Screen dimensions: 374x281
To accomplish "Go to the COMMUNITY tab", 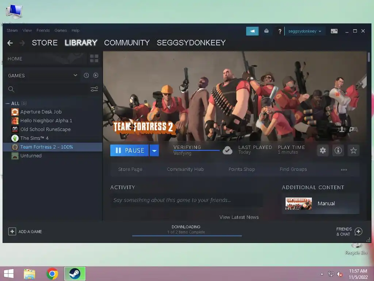I will pyautogui.click(x=127, y=43).
